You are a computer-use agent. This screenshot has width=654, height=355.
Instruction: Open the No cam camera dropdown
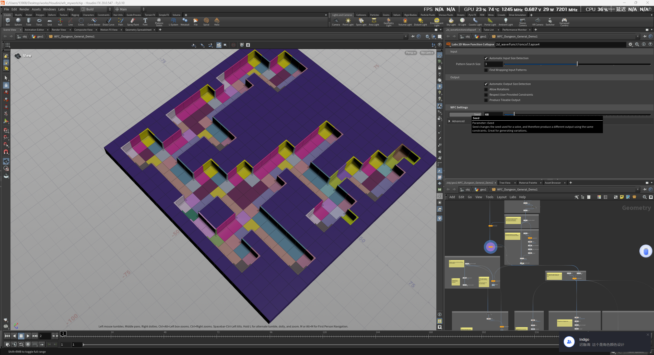tap(427, 53)
